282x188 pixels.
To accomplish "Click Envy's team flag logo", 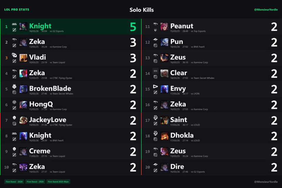I will (155, 86).
